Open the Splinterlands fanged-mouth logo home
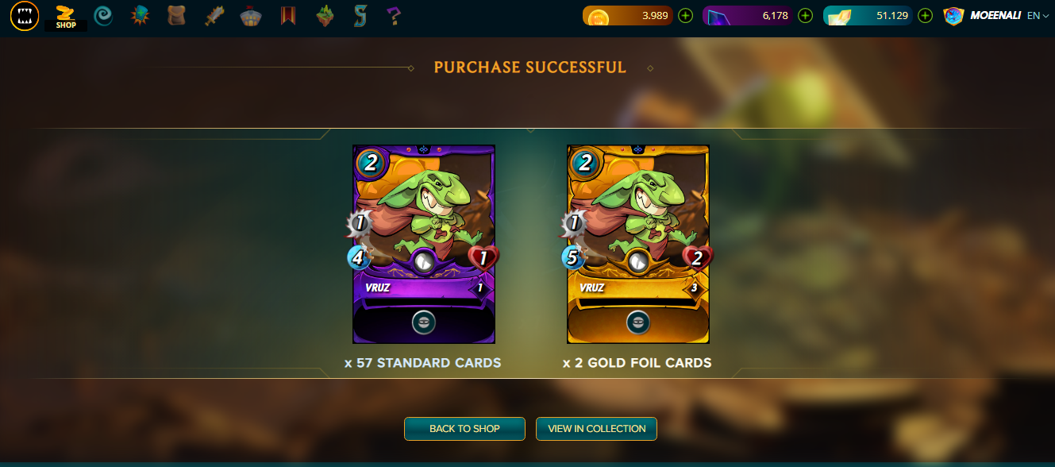 pos(25,15)
